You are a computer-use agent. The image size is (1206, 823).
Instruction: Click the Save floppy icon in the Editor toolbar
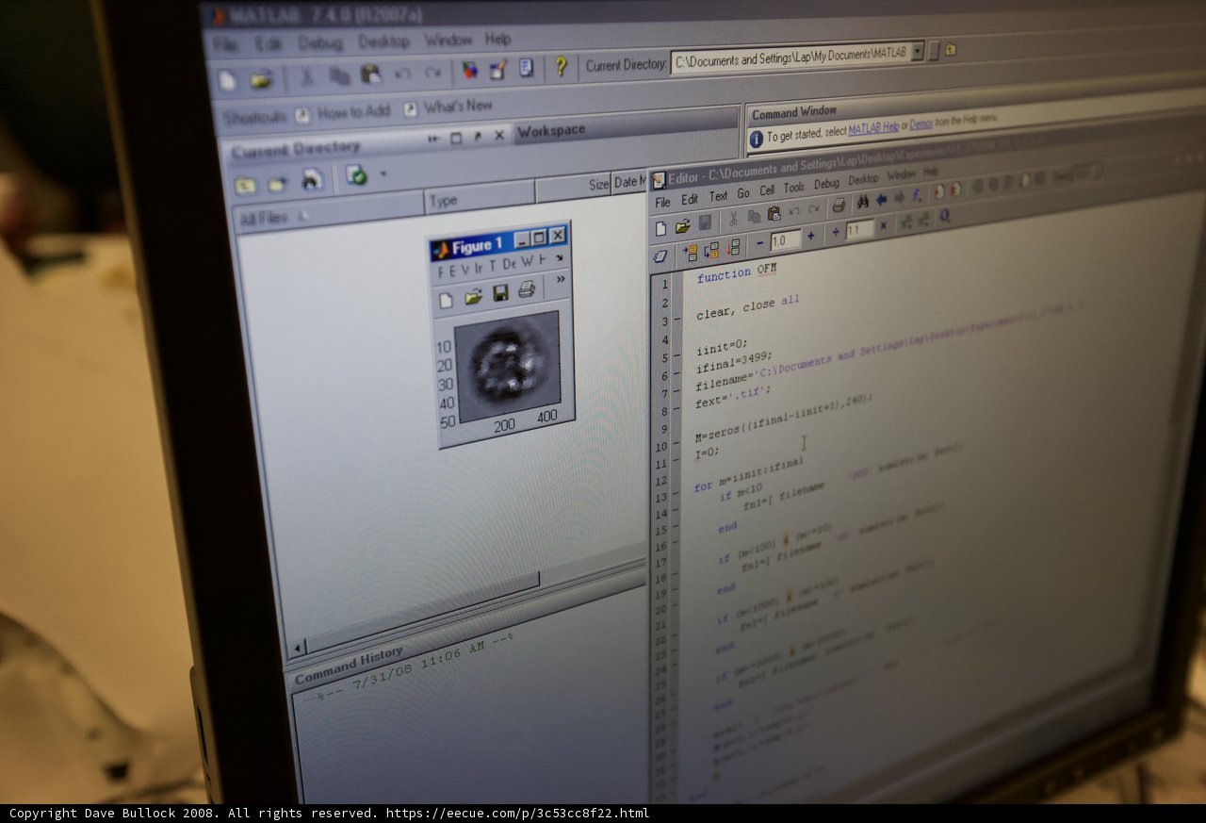[705, 223]
